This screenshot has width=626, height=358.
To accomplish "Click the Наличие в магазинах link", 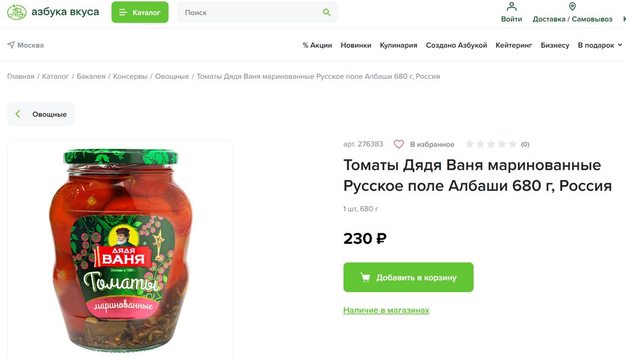I will (x=386, y=310).
